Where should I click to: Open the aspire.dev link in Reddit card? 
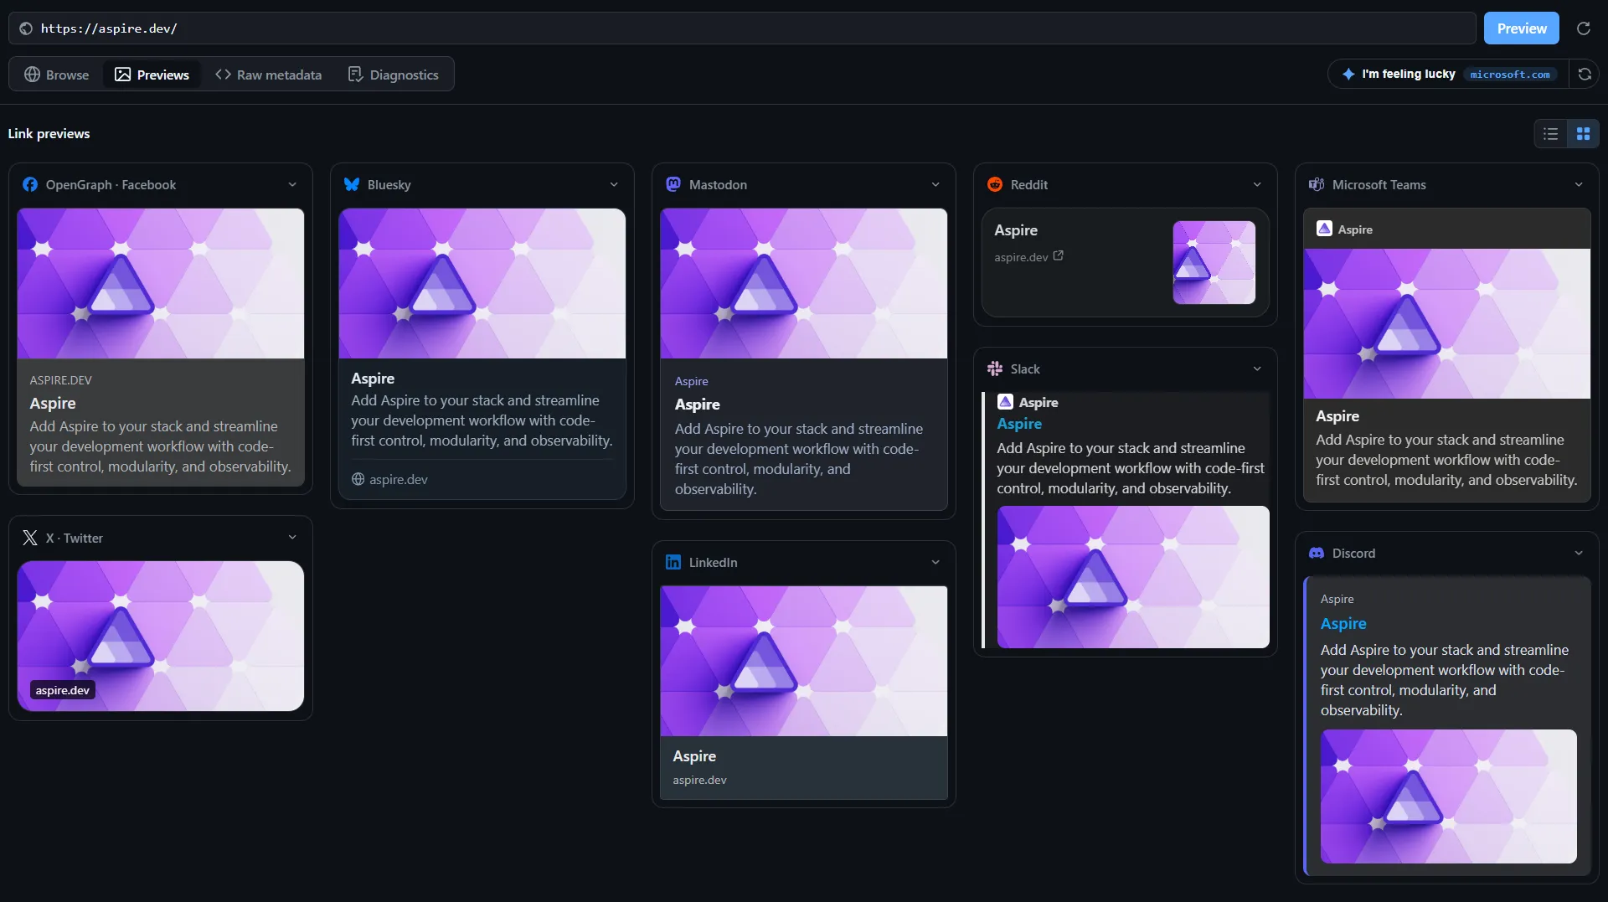click(x=1021, y=257)
